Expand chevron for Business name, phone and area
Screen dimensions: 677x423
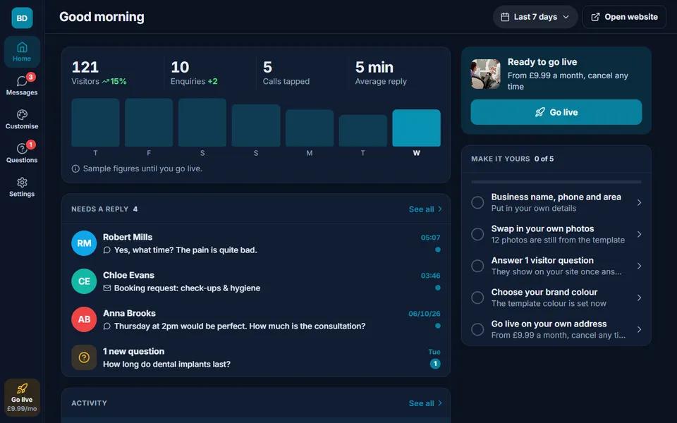coord(639,202)
